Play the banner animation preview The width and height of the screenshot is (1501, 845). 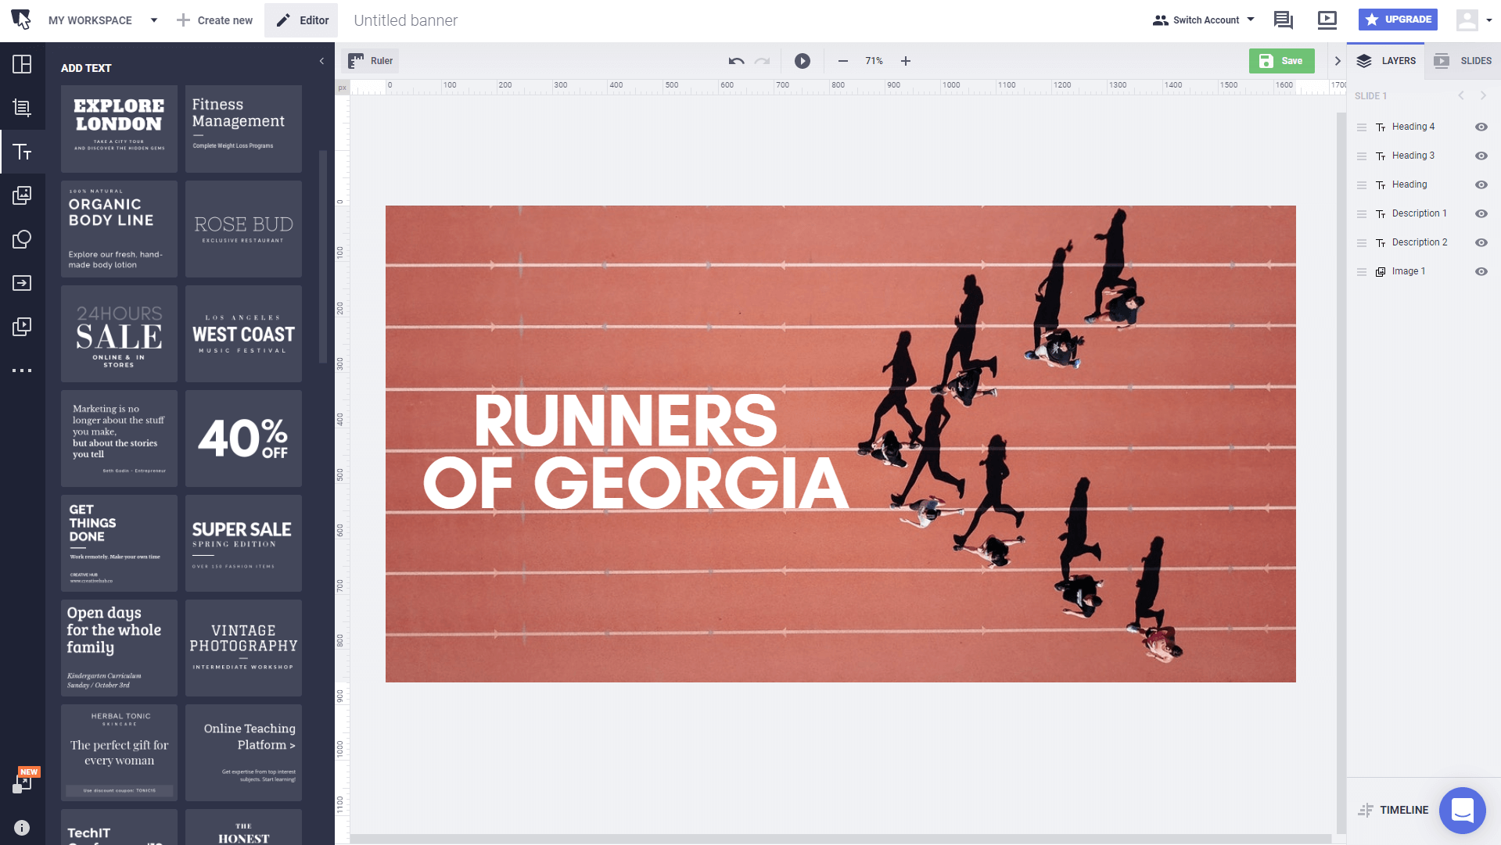(x=803, y=61)
